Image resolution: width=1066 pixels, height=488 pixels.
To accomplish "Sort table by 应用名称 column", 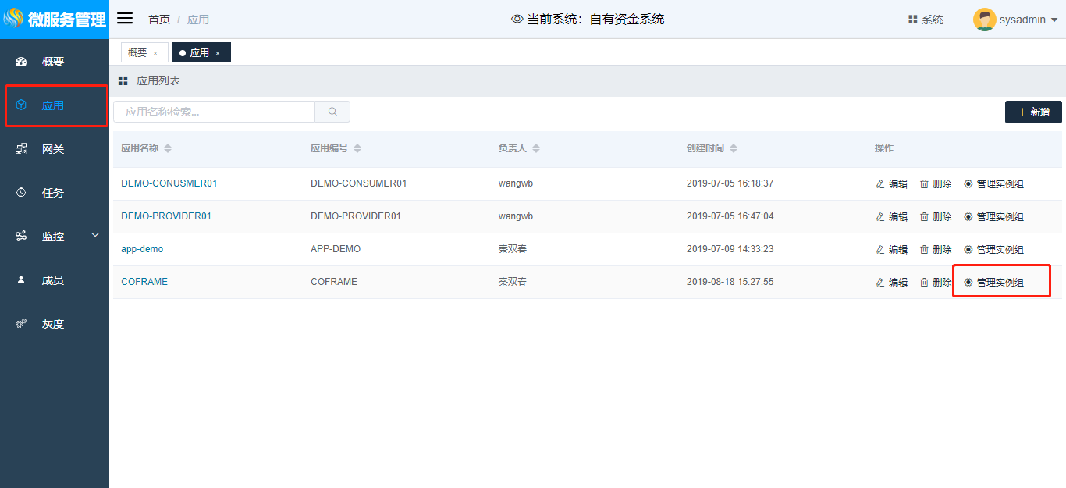I will (168, 148).
